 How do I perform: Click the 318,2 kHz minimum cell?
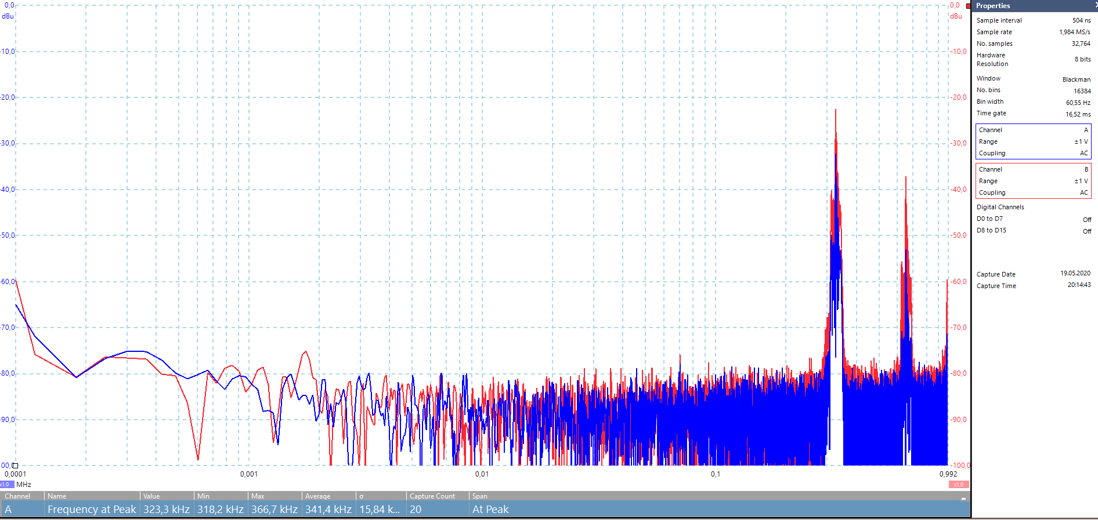coord(221,510)
